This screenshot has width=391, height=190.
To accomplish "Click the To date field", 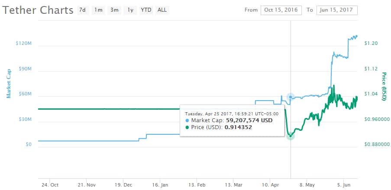I will [x=337, y=10].
